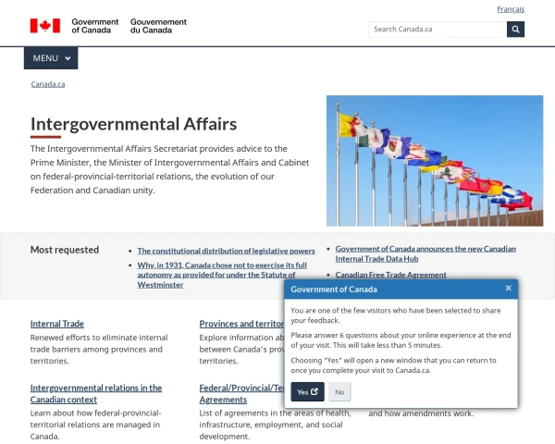Click the Government of Canada flag logo
The width and height of the screenshot is (555, 444).
coord(44,26)
